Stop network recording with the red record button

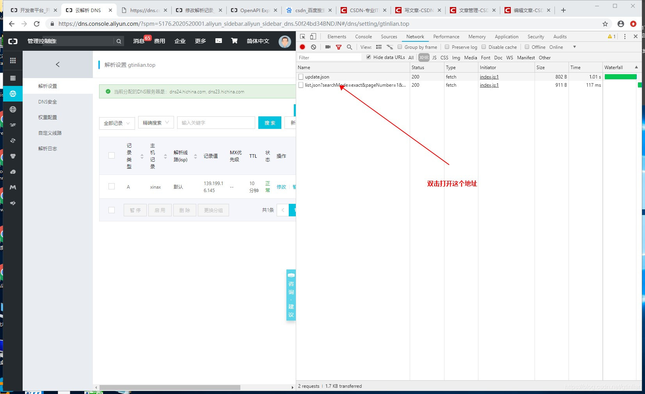point(302,47)
